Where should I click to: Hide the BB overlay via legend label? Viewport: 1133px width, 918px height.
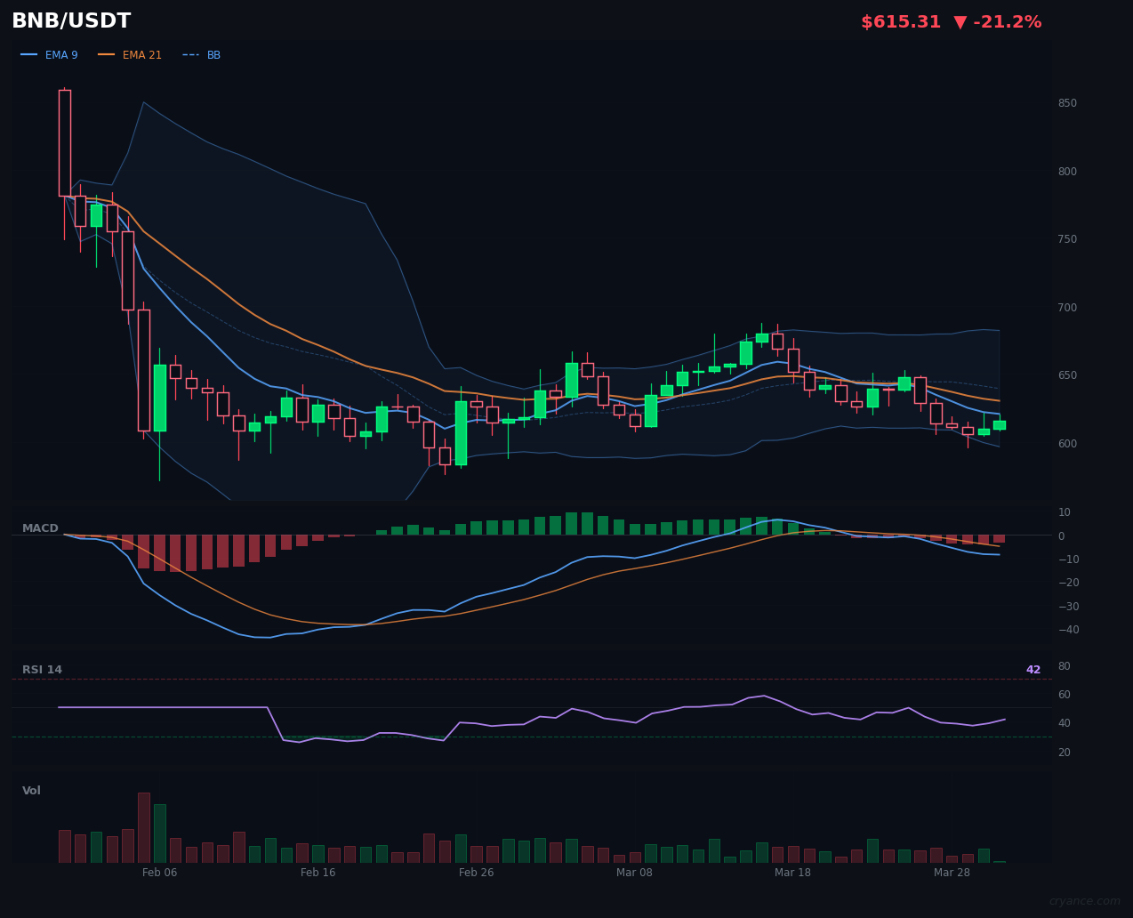(x=213, y=55)
